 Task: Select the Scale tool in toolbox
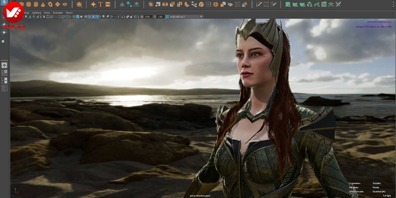pyautogui.click(x=4, y=41)
